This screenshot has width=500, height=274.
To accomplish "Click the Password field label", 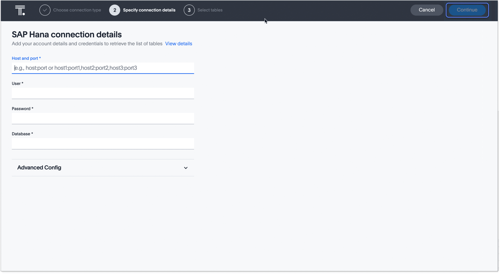I will (x=22, y=109).
